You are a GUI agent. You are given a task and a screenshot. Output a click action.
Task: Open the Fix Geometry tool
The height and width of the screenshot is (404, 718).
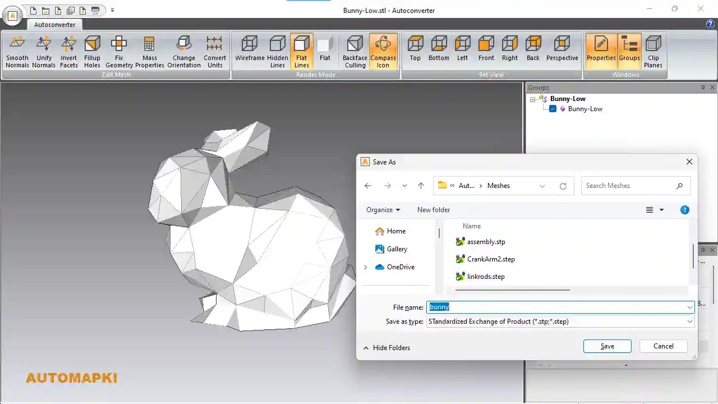click(118, 52)
